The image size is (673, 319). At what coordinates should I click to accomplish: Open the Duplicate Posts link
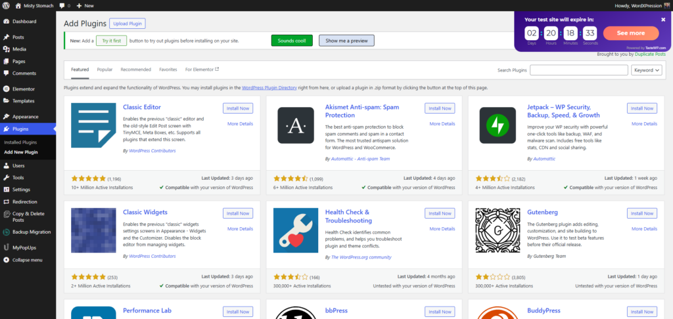(650, 54)
